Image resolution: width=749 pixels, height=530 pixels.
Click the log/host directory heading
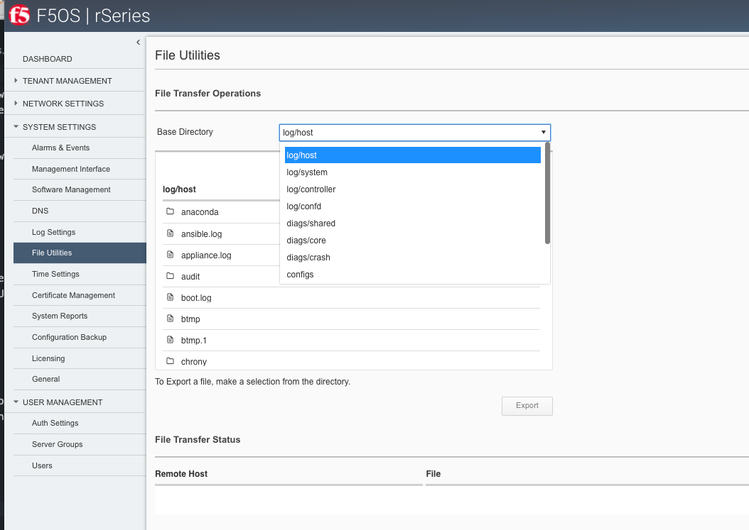click(179, 189)
